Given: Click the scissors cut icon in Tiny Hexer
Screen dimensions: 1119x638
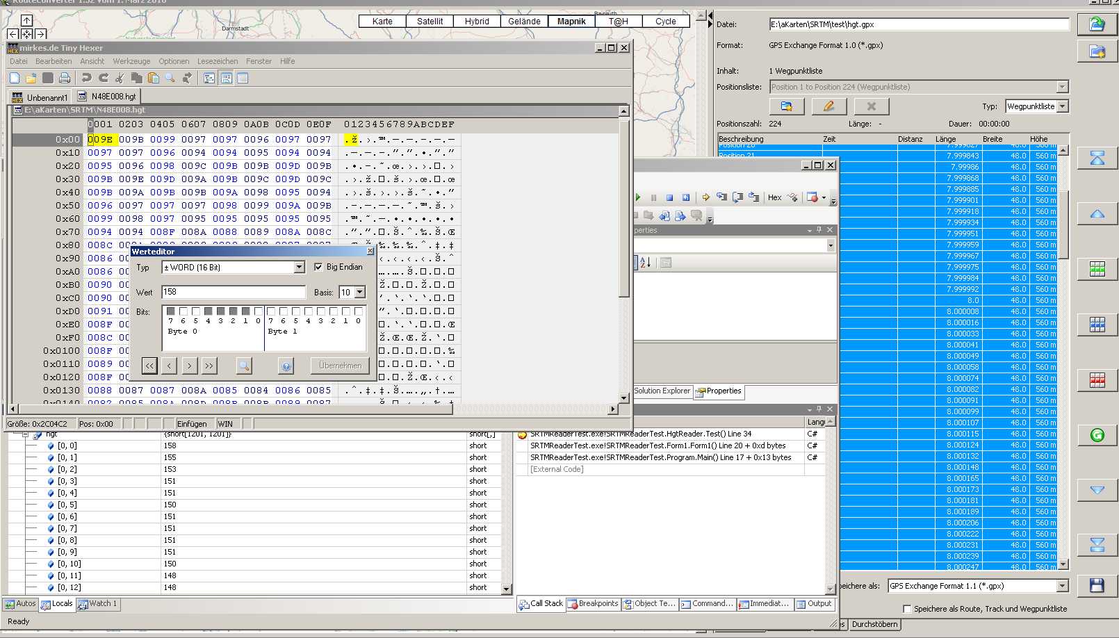Looking at the screenshot, I should 120,78.
